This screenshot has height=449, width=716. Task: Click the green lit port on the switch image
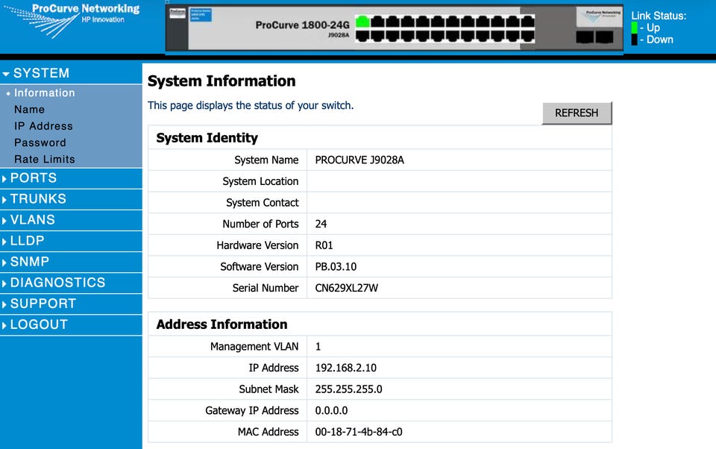tap(362, 21)
